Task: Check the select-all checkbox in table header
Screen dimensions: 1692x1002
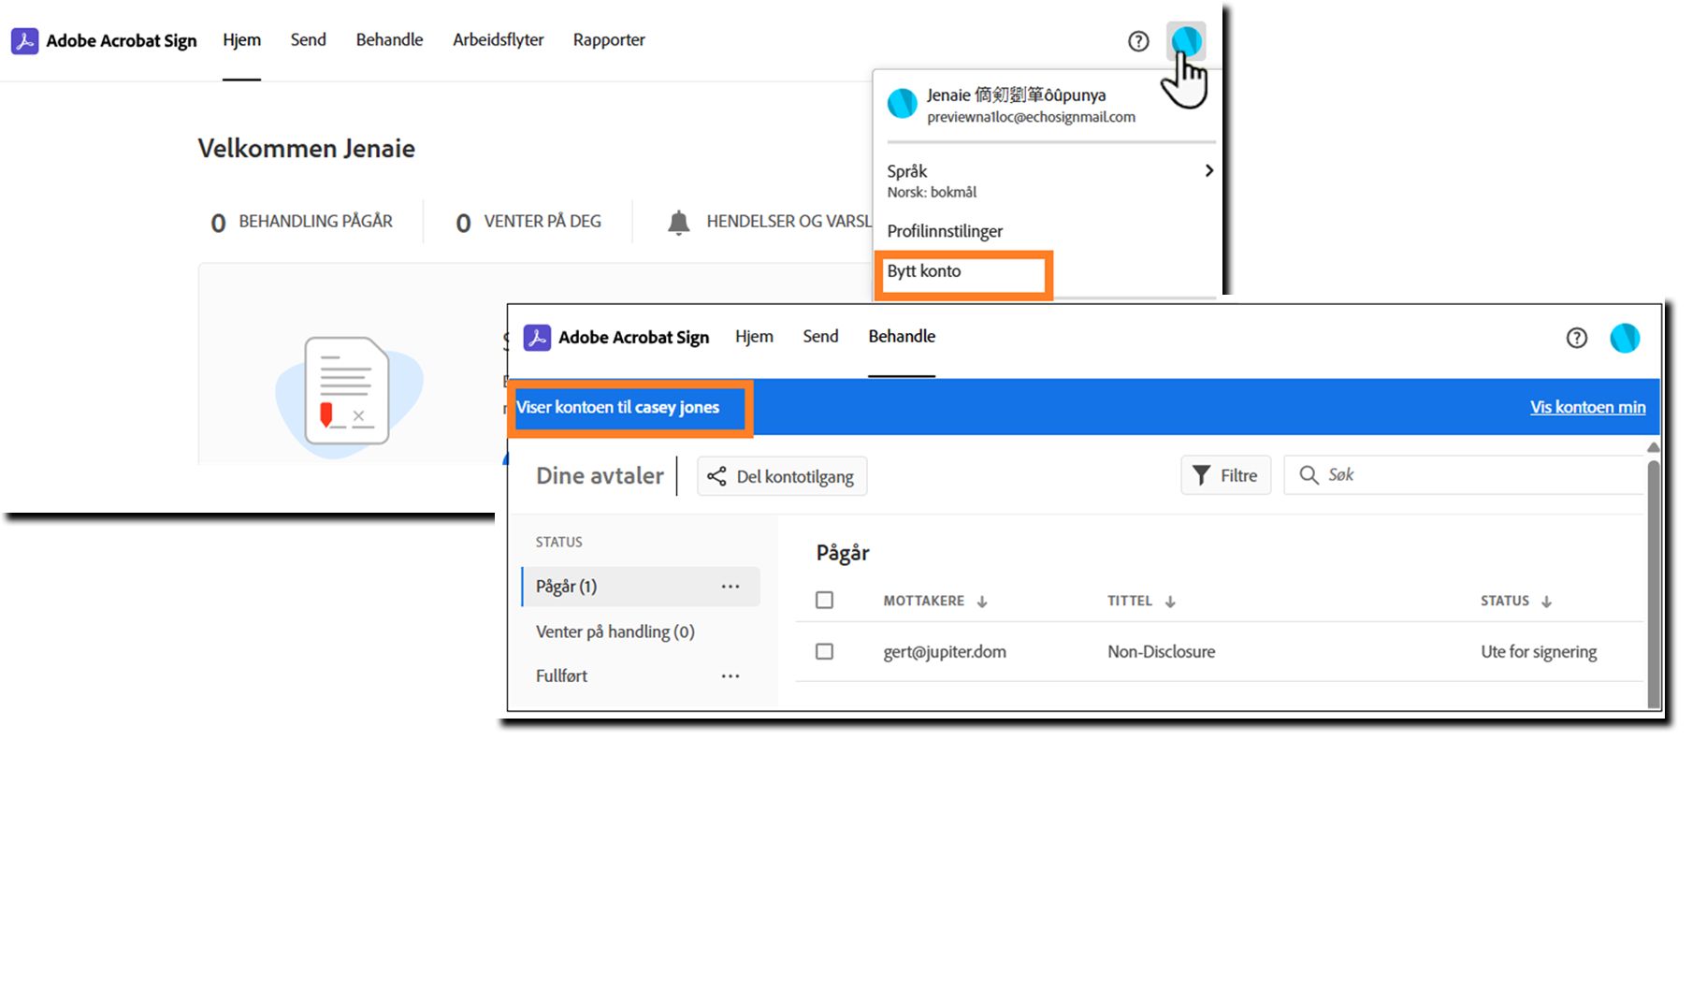Action: coord(824,600)
